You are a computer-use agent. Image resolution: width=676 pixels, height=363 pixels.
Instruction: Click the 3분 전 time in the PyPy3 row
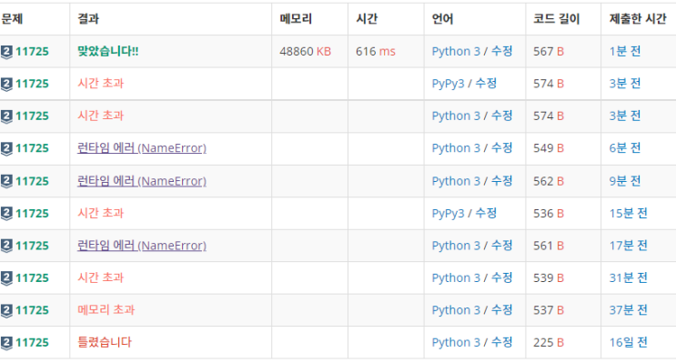(625, 83)
